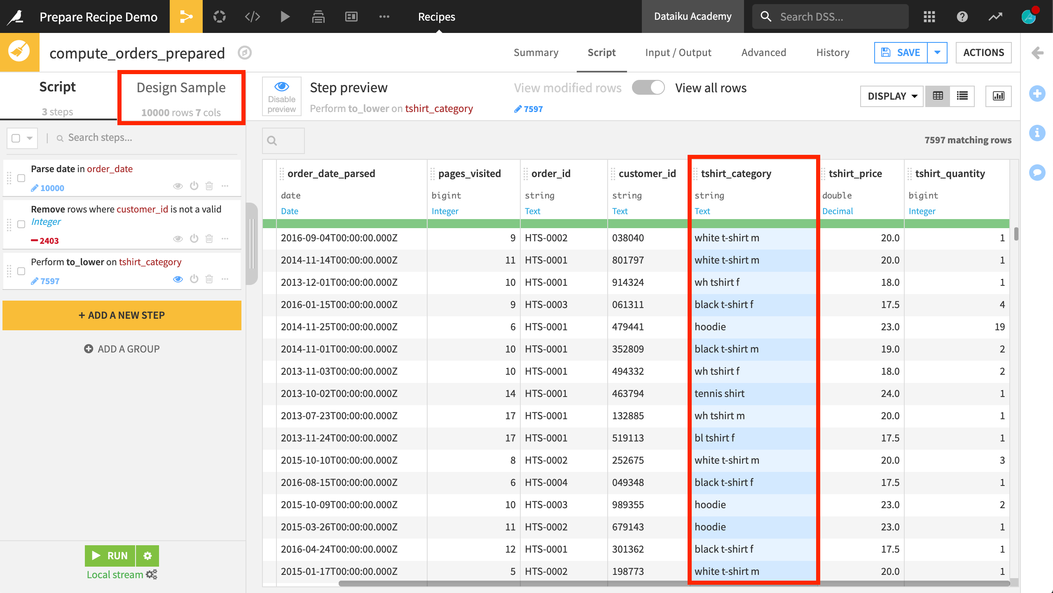1053x593 pixels.
Task: Open tshirt_price column header menu
Action: pyautogui.click(x=855, y=174)
